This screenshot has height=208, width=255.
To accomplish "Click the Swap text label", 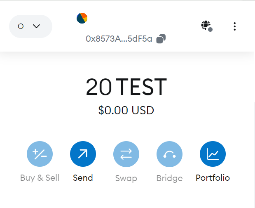I will pyautogui.click(x=126, y=178).
